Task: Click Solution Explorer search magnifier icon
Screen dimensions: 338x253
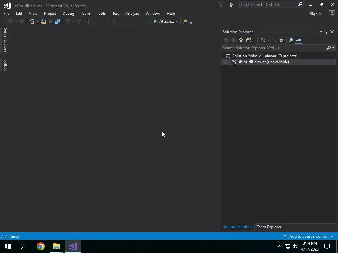Action: pyautogui.click(x=328, y=48)
